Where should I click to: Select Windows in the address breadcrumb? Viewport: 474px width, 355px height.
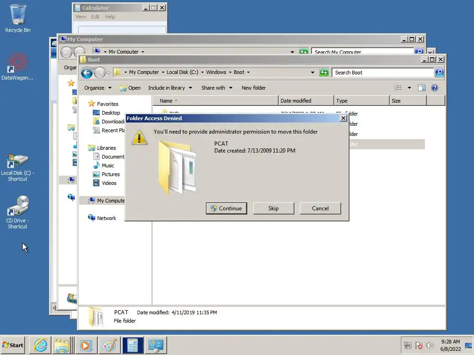click(216, 73)
